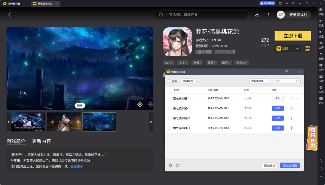
Task: Install APK using 安装 sidebar icon
Action: pos(321,78)
